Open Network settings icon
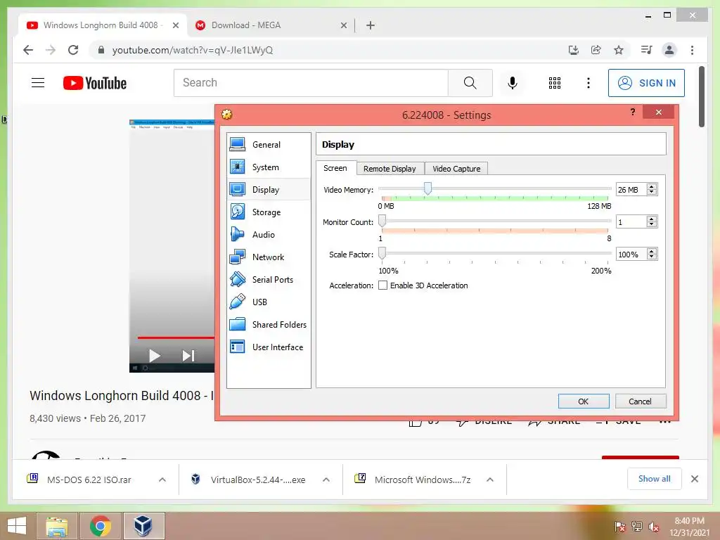 pyautogui.click(x=238, y=257)
